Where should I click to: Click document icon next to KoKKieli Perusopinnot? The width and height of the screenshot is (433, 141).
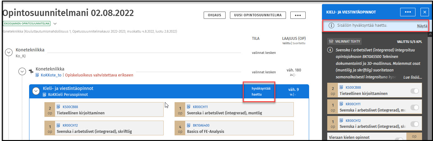click(44, 94)
